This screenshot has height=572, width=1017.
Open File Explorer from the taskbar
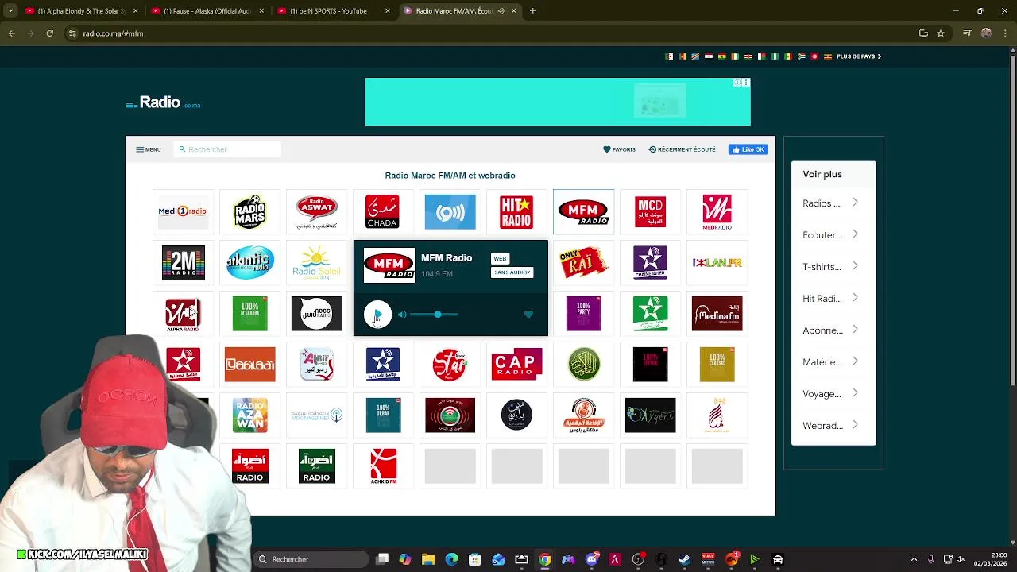click(x=428, y=559)
